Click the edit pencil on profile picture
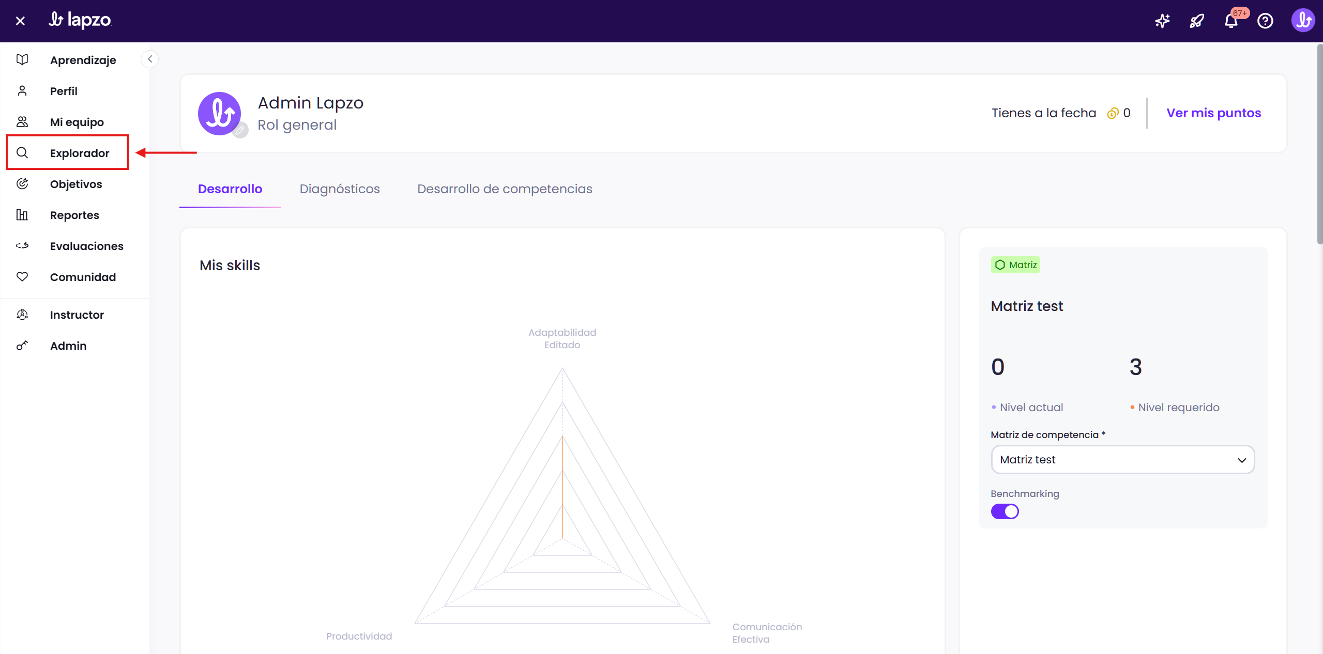Viewport: 1323px width, 654px height. [x=240, y=130]
